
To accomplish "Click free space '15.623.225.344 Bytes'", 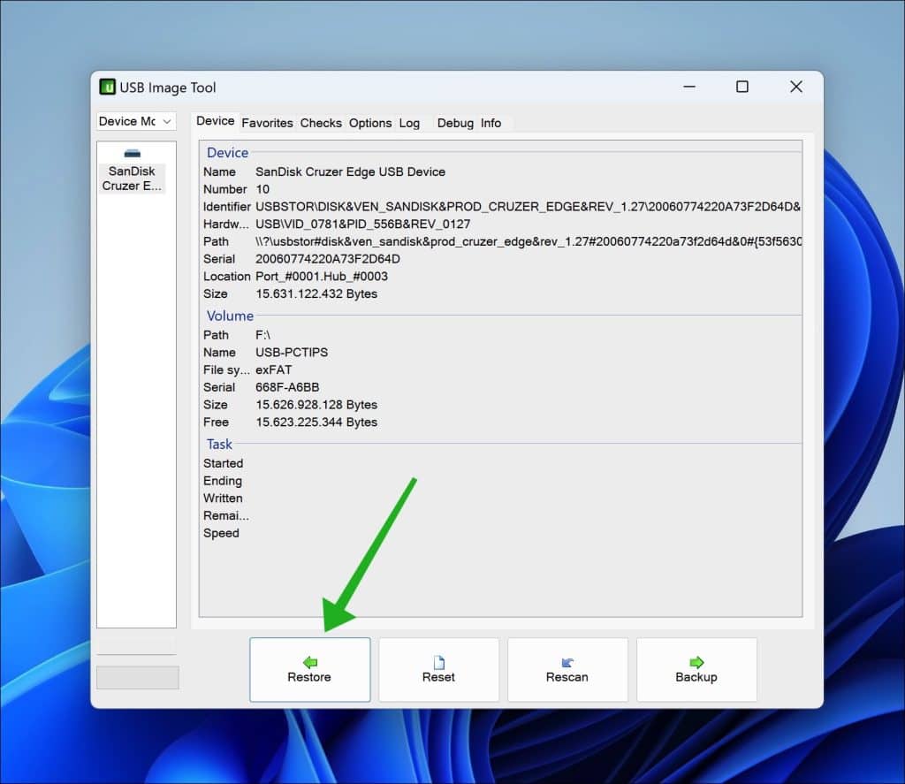I will tap(316, 422).
